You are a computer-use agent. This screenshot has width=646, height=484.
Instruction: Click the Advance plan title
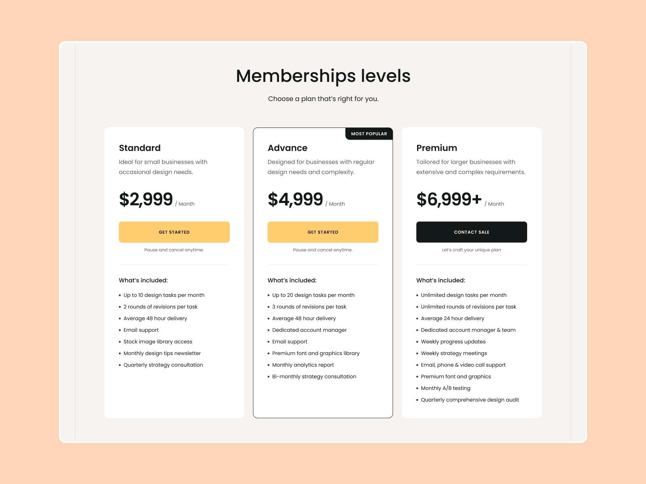[x=287, y=148]
